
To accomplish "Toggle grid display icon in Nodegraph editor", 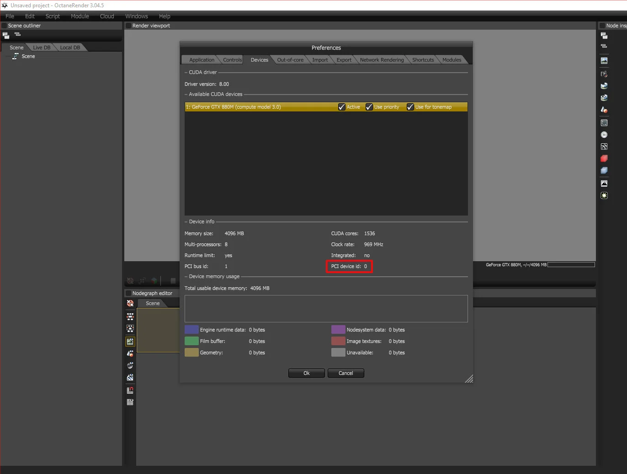I will pos(130,402).
